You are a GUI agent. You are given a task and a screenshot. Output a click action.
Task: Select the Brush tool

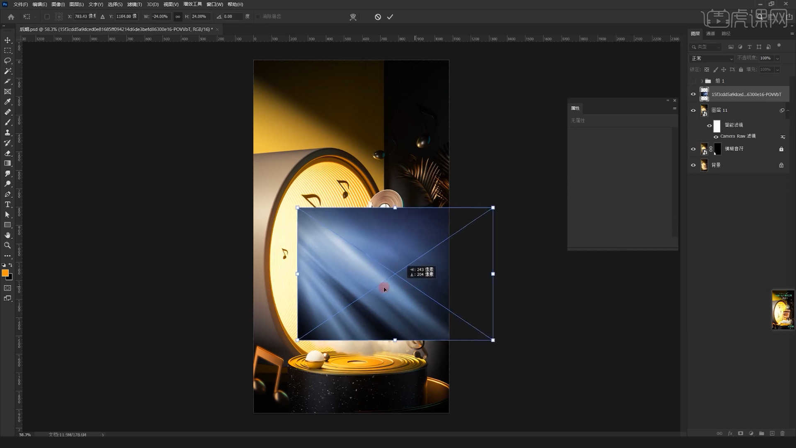(x=7, y=122)
